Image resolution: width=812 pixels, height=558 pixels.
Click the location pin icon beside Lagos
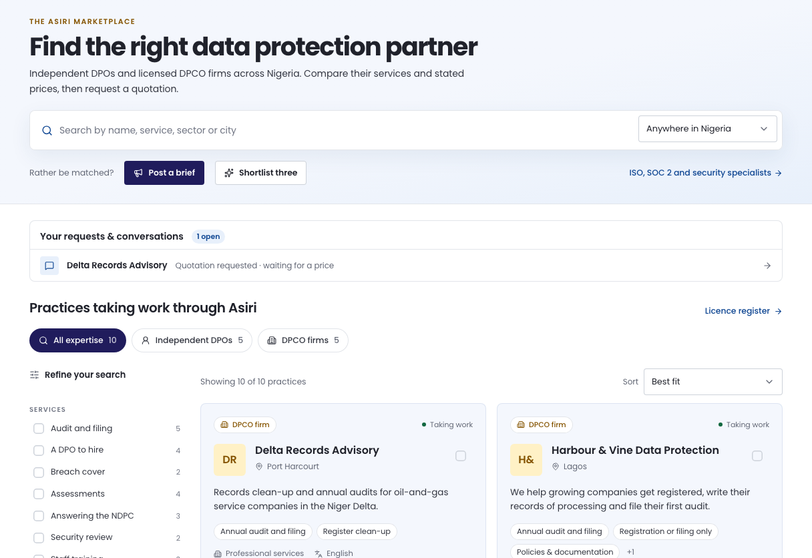(x=556, y=467)
